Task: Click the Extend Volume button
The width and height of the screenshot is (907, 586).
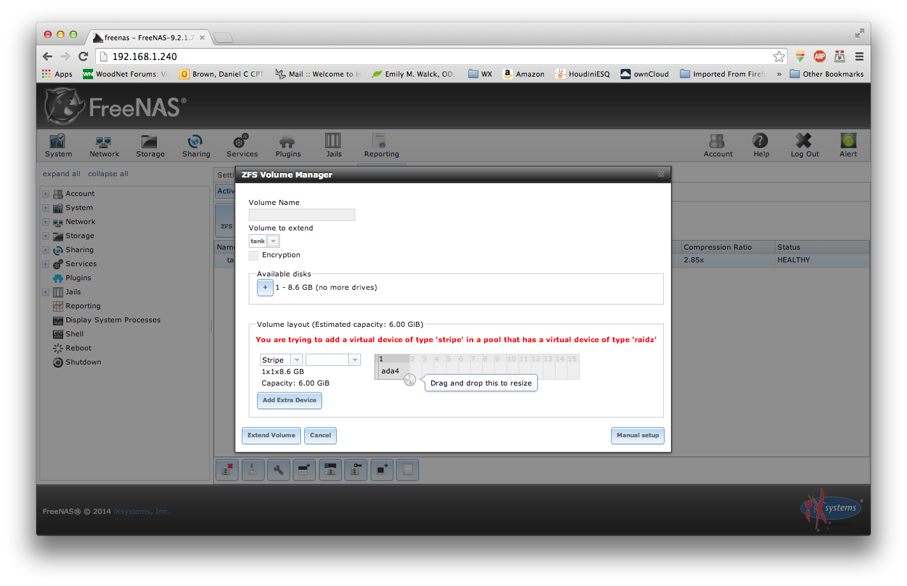Action: pyautogui.click(x=271, y=435)
